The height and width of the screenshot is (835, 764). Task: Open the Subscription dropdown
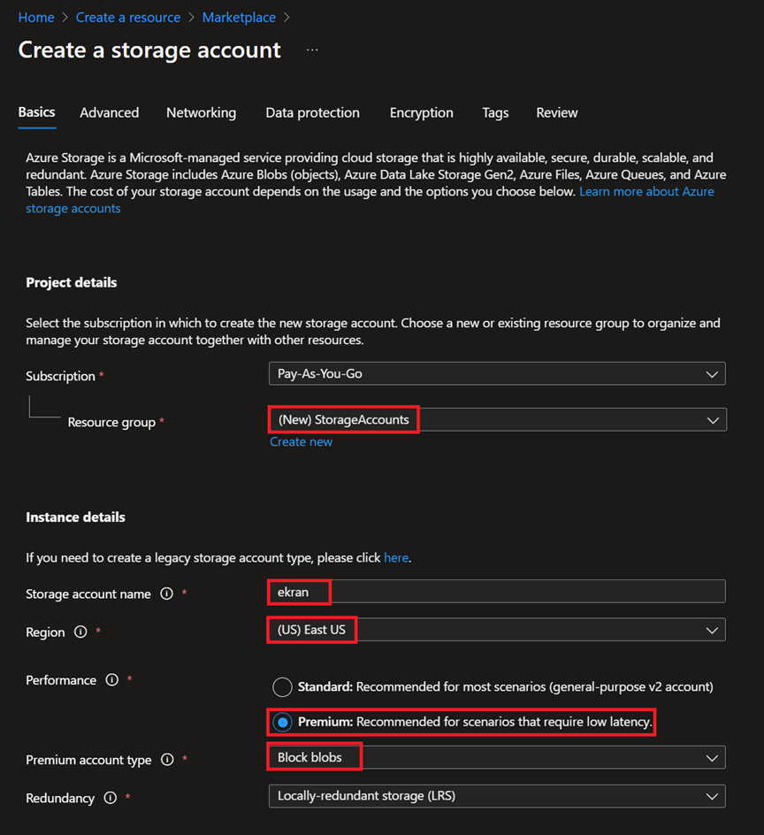[496, 374]
